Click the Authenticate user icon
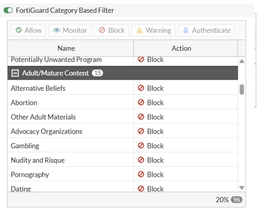Image resolution: width=263 pixels, height=213 pixels. [x=186, y=30]
